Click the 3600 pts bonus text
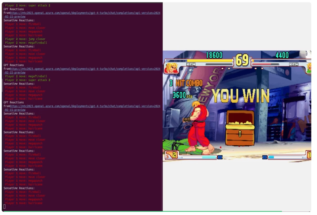 coord(183,95)
